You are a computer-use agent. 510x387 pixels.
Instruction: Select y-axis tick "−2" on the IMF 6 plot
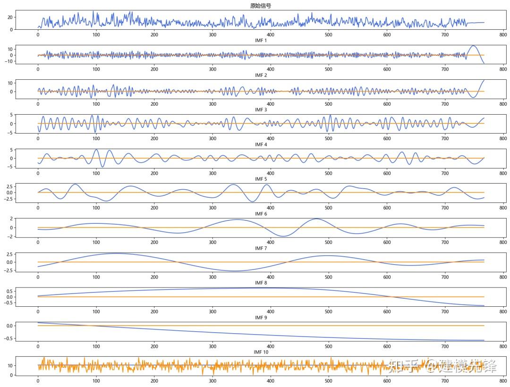pos(10,236)
